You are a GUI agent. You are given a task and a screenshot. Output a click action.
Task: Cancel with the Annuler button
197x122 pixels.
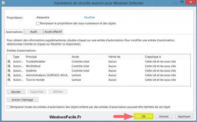point(164,116)
